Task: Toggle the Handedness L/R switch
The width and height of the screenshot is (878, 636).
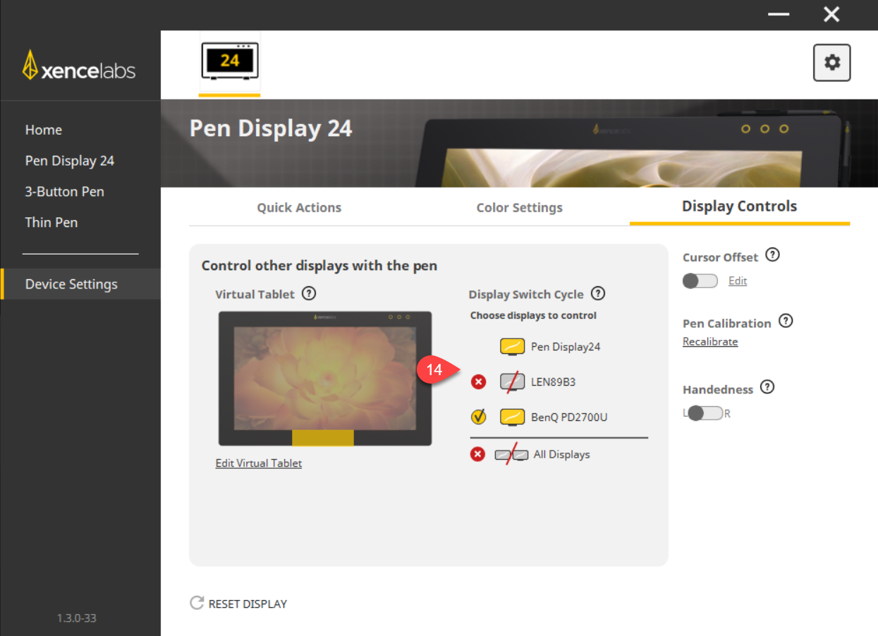Action: pos(706,413)
